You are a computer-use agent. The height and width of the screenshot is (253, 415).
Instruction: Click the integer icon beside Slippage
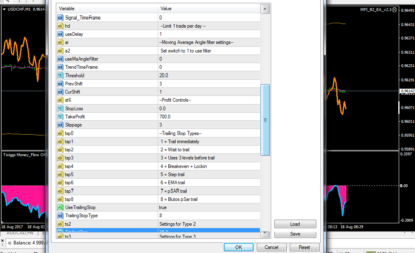(60, 125)
